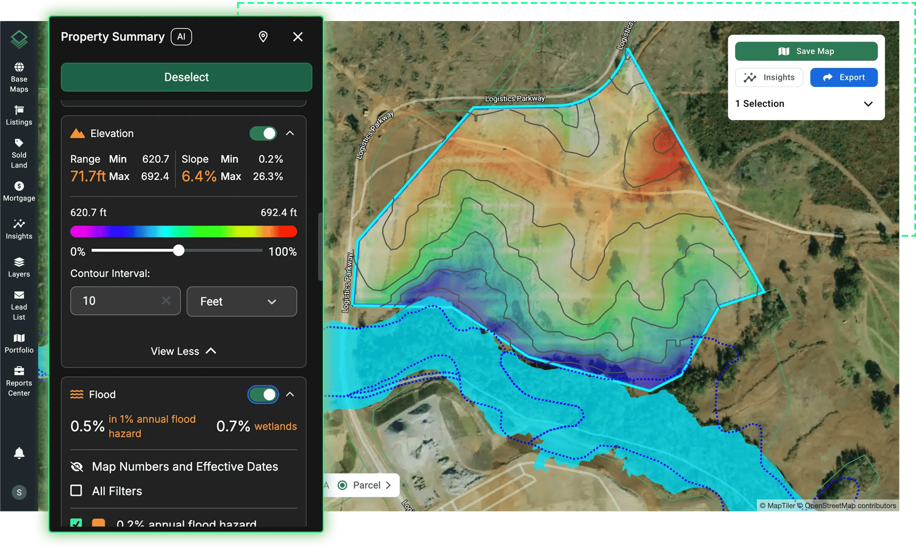This screenshot has height=548, width=916.
Task: Click the Property Summary panel scrollbar
Action: click(320, 246)
